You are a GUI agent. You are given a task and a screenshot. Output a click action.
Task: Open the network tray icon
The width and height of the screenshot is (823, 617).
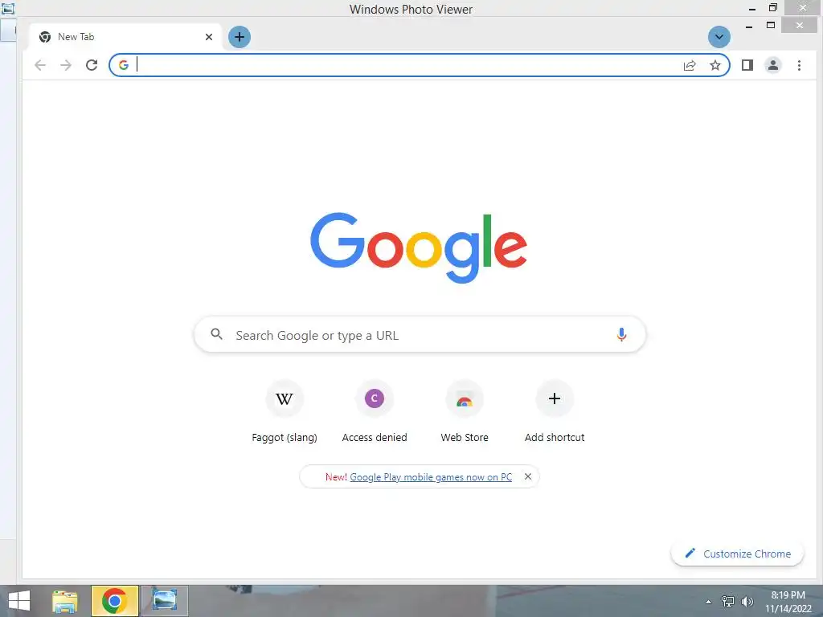click(x=728, y=602)
